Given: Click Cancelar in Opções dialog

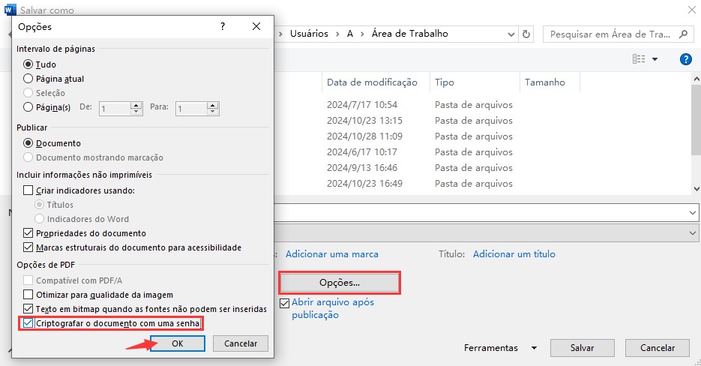Looking at the screenshot, I should pyautogui.click(x=241, y=343).
